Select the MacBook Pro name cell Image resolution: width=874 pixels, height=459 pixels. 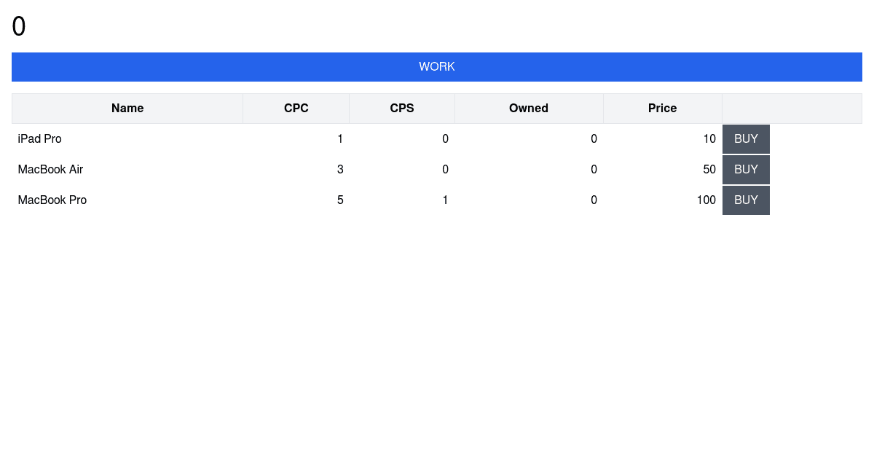(52, 200)
